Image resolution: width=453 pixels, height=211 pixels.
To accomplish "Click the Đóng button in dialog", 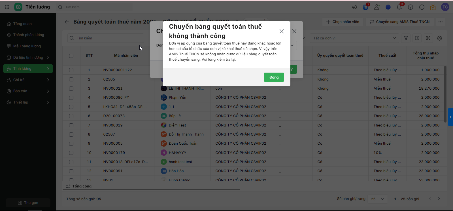I will click(x=274, y=77).
